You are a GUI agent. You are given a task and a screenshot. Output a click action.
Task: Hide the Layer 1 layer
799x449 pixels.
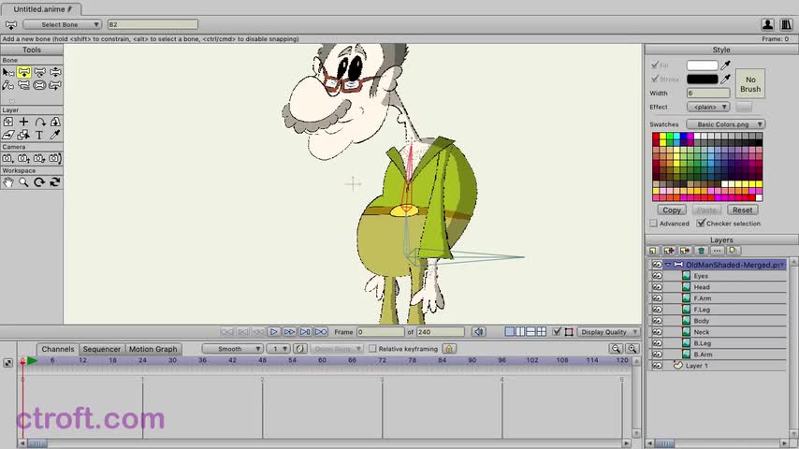[x=658, y=366]
